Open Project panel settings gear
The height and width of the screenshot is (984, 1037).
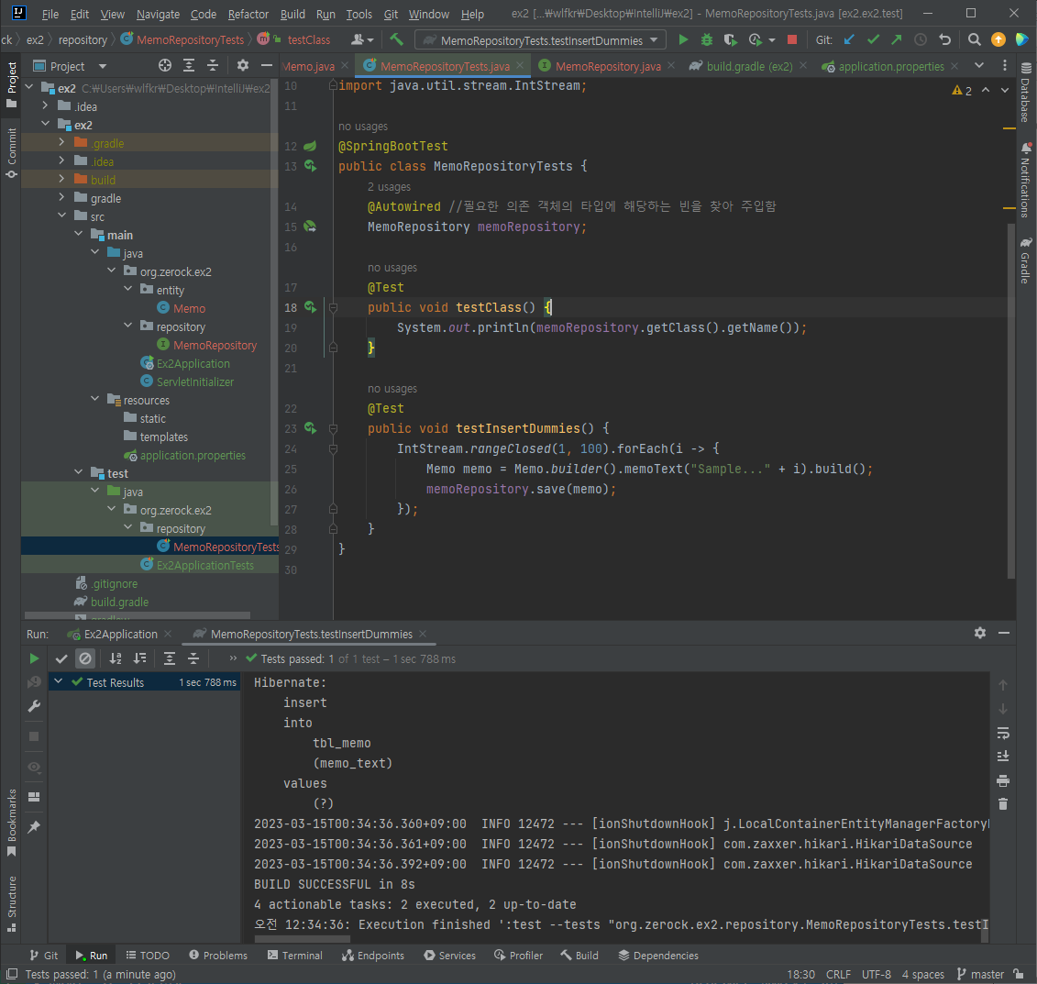[x=243, y=65]
